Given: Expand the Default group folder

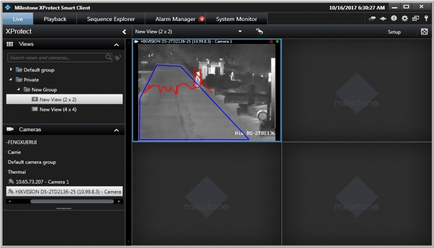Looking at the screenshot, I should pyautogui.click(x=11, y=70).
